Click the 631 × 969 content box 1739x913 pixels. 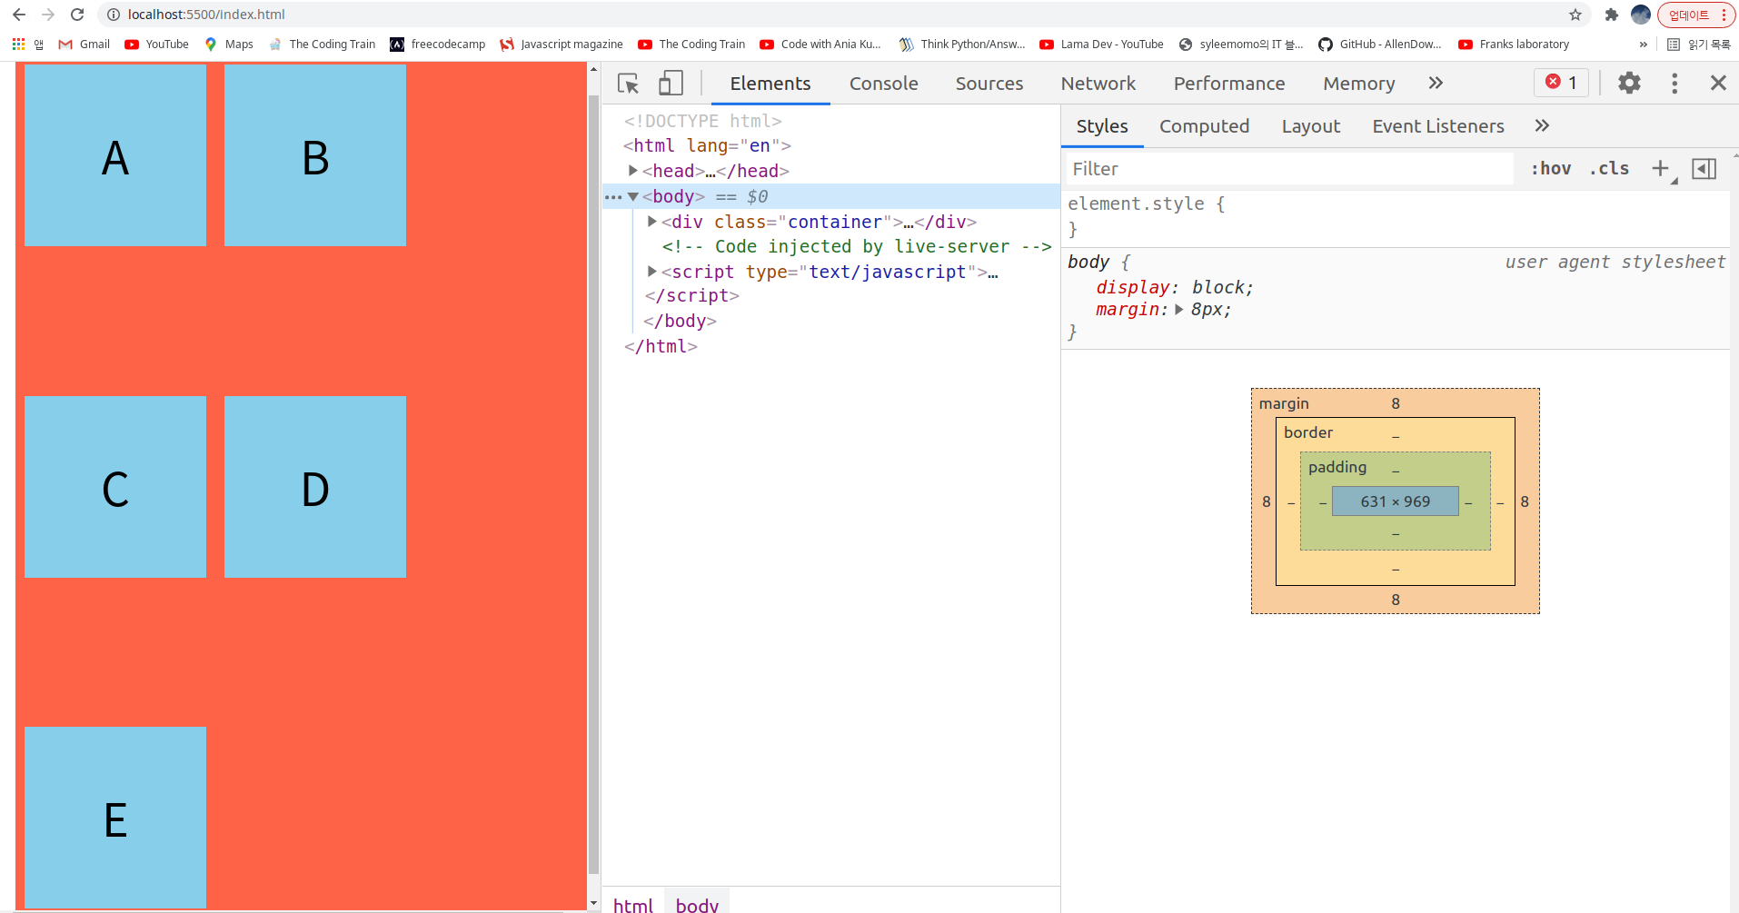tap(1395, 501)
